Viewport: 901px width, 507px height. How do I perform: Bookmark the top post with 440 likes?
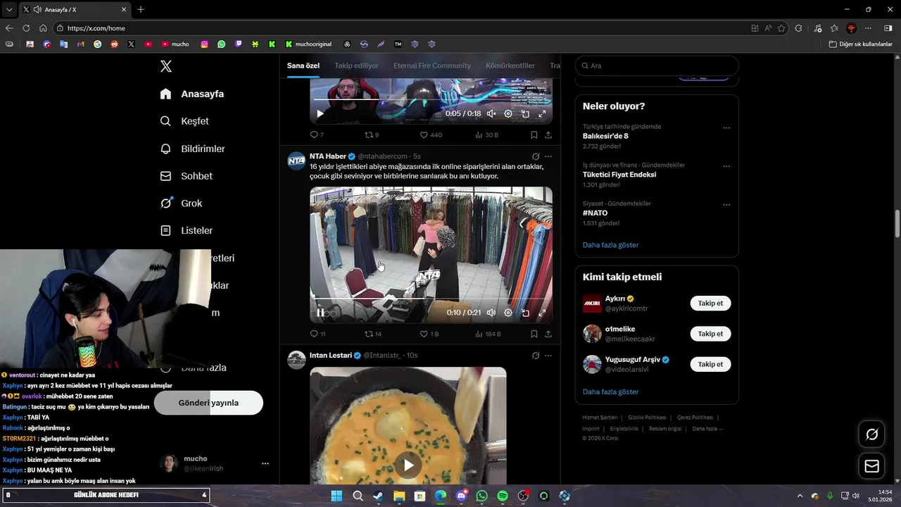[x=534, y=134]
